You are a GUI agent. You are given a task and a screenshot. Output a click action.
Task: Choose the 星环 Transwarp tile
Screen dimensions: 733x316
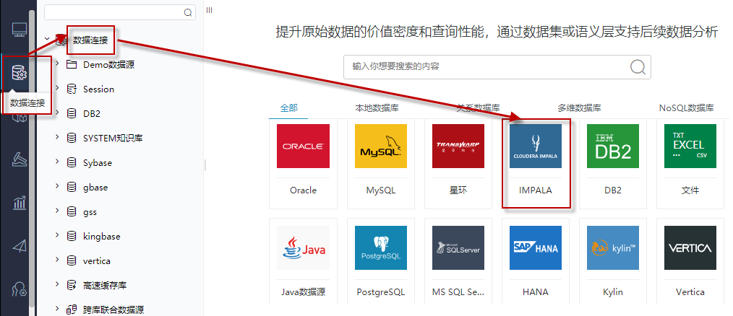point(458,162)
